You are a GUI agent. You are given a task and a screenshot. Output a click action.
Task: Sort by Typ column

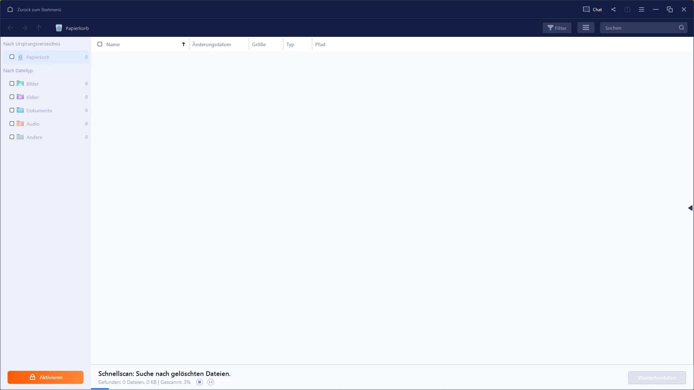click(x=290, y=44)
